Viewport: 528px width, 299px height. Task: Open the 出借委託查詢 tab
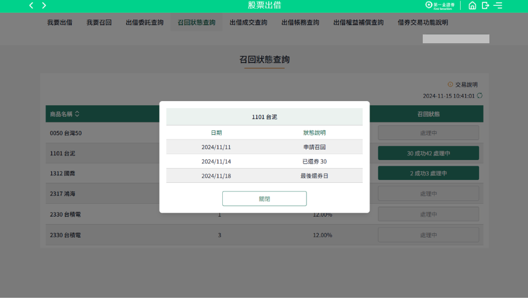tap(144, 23)
